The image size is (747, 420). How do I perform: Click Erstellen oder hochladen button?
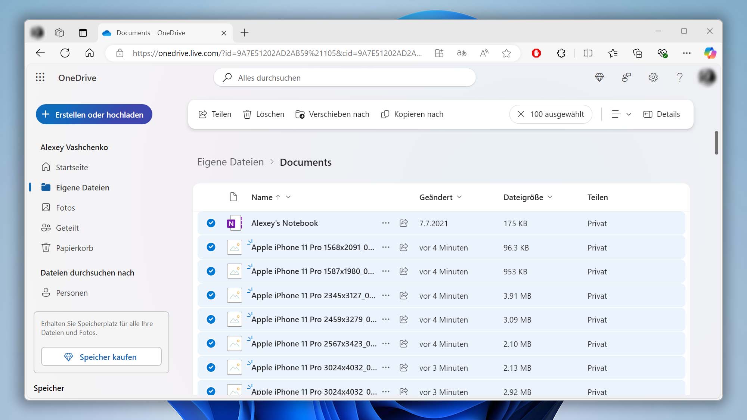94,114
